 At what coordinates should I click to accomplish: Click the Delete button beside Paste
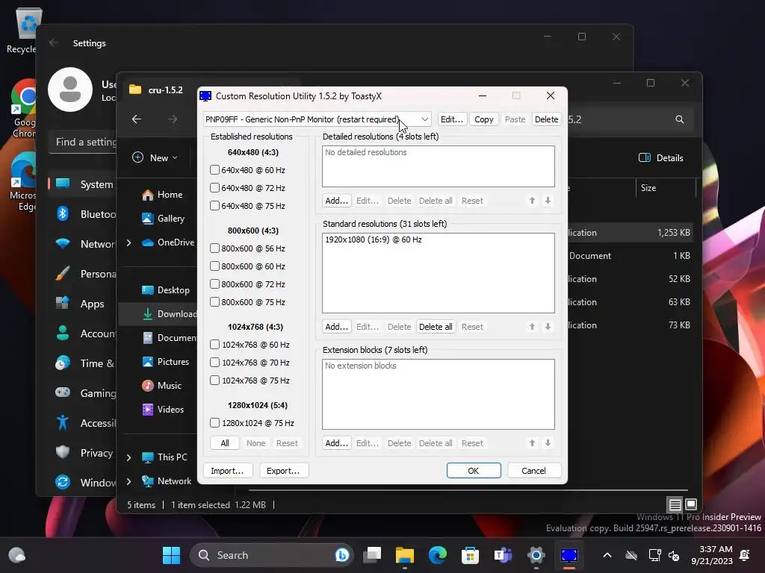(x=546, y=119)
